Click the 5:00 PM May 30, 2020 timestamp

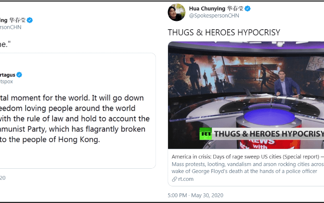195,195
